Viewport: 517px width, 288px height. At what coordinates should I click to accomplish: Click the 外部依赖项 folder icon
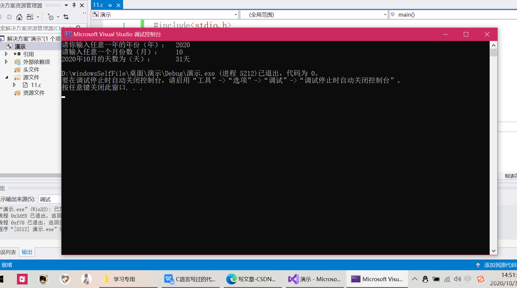coord(17,62)
